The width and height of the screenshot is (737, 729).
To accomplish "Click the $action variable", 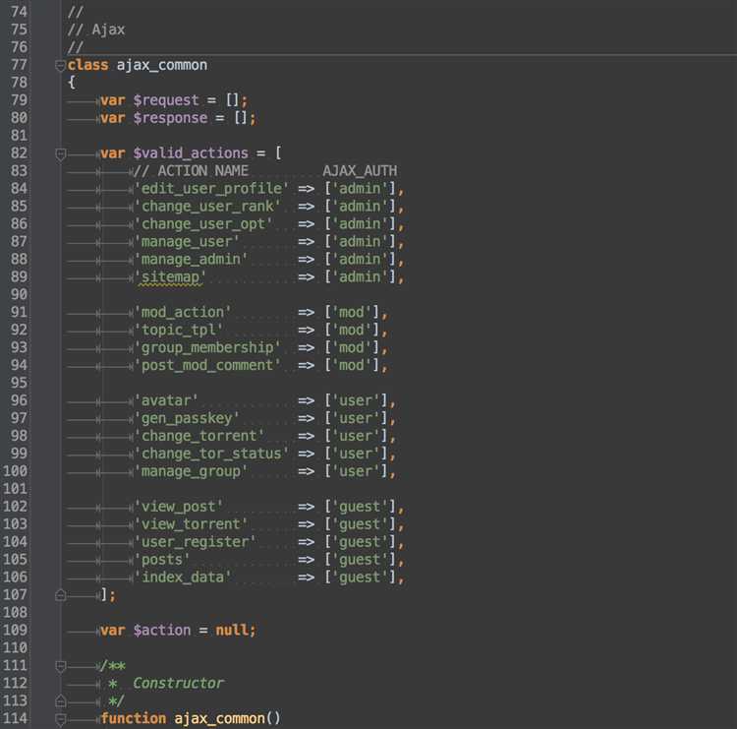I will tap(162, 631).
